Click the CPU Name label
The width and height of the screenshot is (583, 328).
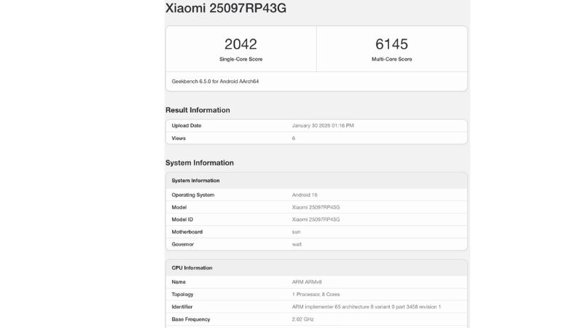pyautogui.click(x=179, y=282)
